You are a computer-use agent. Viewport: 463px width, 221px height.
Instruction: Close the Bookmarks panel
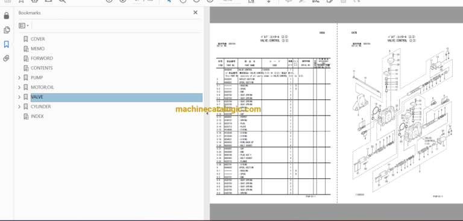(x=195, y=13)
